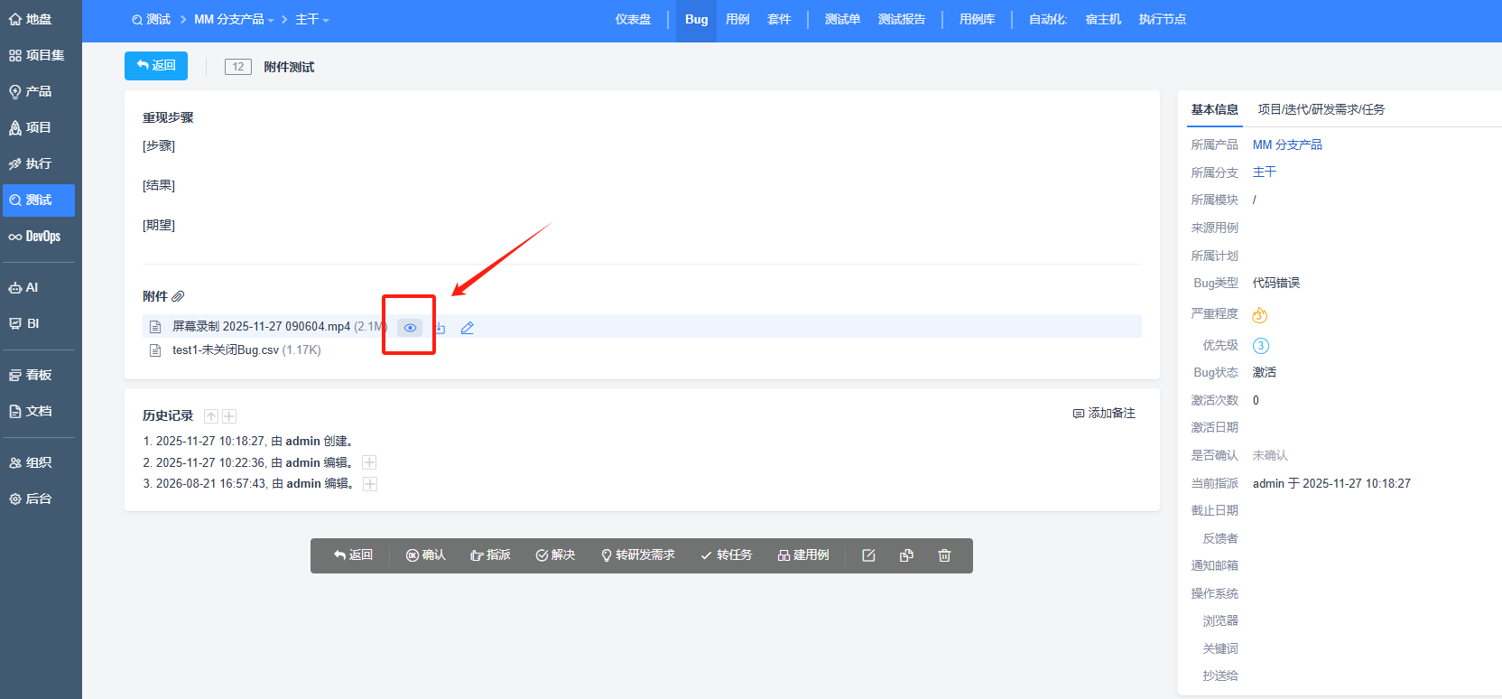Screen dimensions: 1502x699
Task: Switch to 项目/迭代/研发需求/任务 tab
Action: pyautogui.click(x=1321, y=109)
